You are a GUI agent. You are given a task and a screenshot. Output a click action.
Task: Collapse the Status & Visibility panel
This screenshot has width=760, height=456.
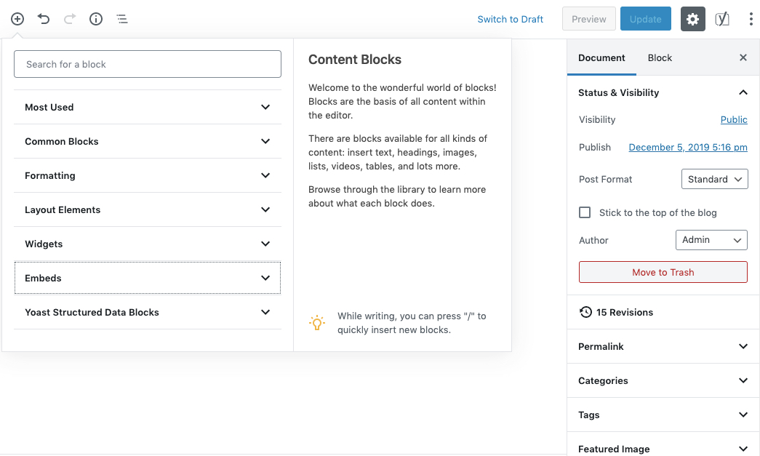click(x=663, y=92)
